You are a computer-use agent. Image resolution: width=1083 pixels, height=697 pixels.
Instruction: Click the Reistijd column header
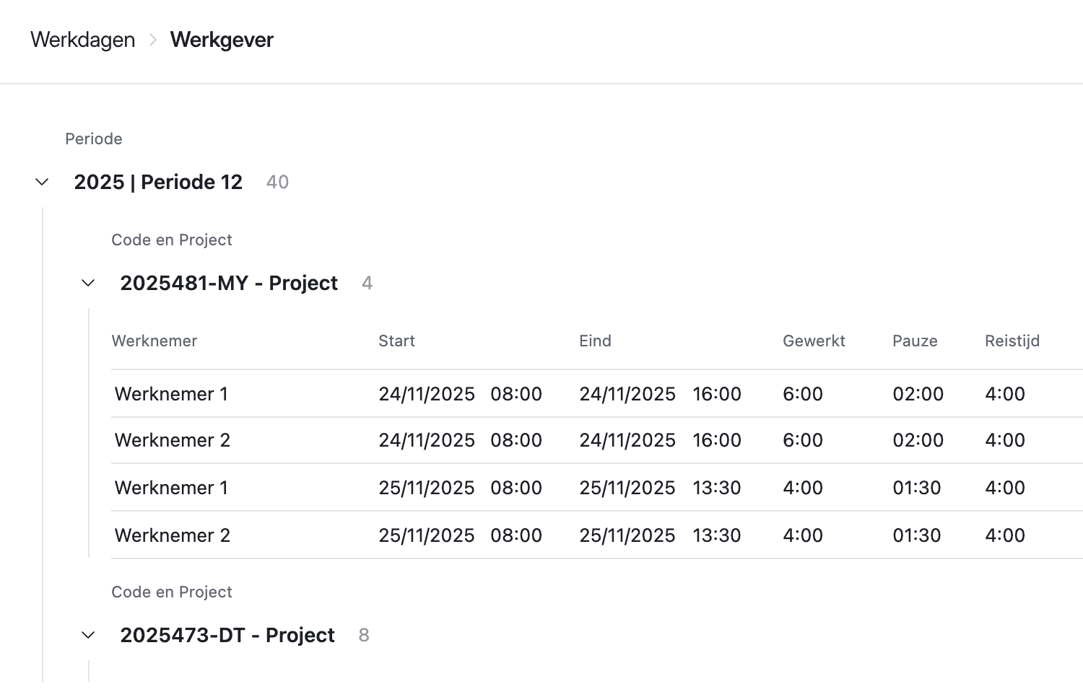click(1012, 341)
